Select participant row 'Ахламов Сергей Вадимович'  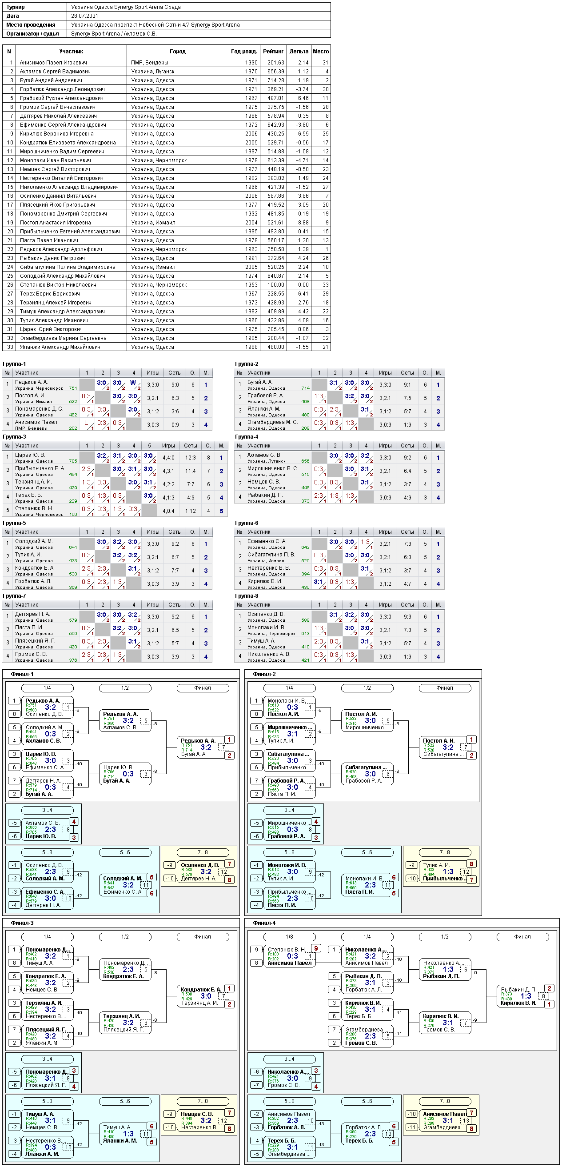pyautogui.click(x=167, y=72)
